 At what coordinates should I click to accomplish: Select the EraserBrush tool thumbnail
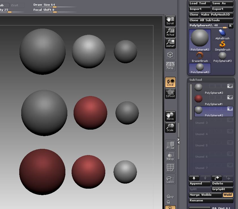pos(200,57)
